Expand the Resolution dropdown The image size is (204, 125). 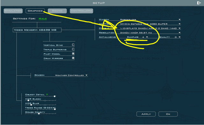[x=179, y=33]
